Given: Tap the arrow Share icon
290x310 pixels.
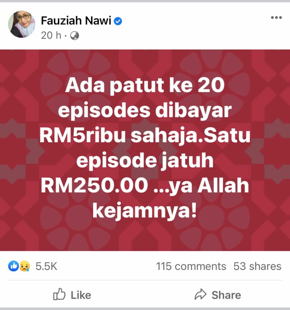Looking at the screenshot, I should [x=200, y=294].
